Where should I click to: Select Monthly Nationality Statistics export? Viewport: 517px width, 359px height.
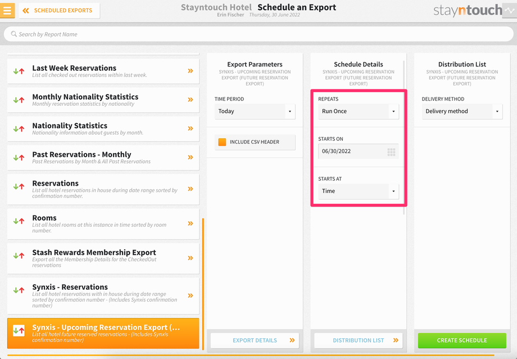[103, 100]
